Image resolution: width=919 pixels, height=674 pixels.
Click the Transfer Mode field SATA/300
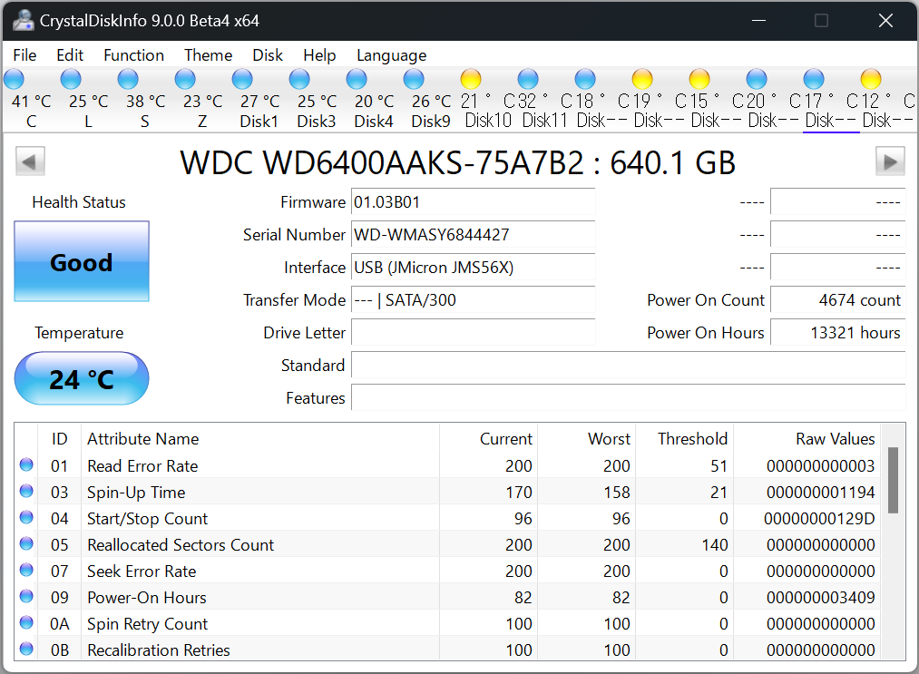point(473,300)
